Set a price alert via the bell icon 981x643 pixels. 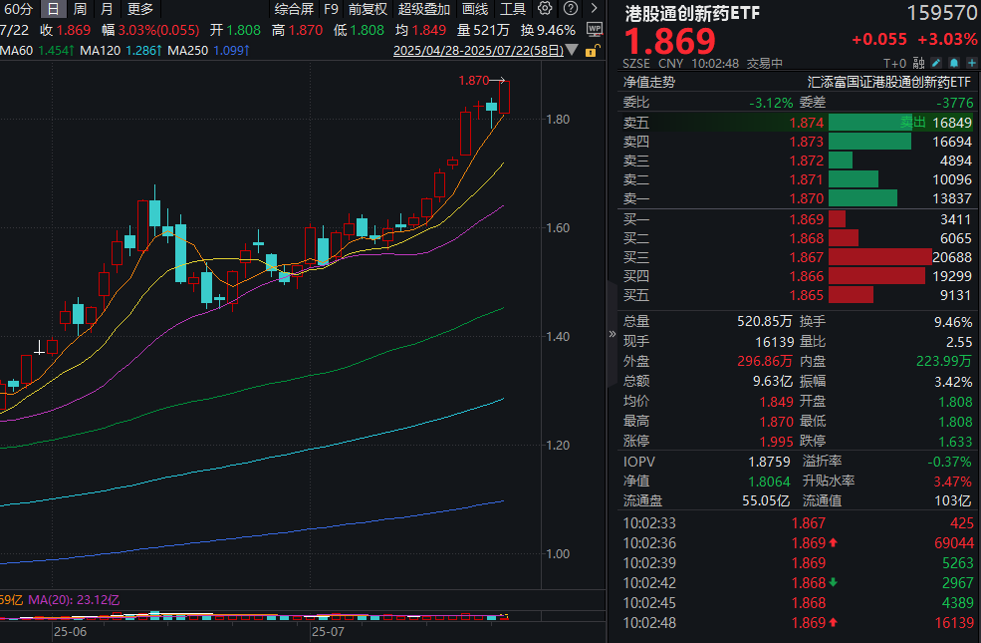pos(954,62)
